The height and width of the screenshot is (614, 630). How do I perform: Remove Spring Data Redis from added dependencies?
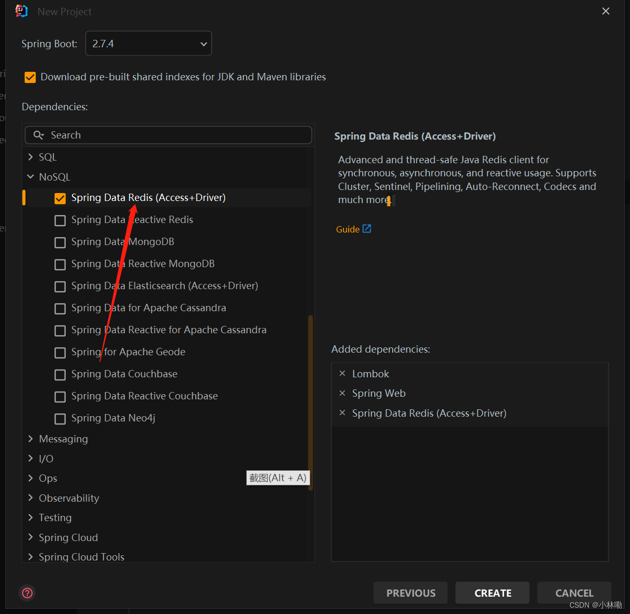tap(342, 413)
